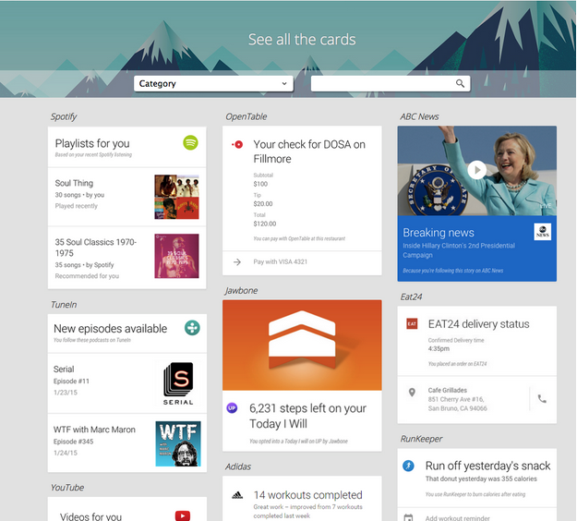Click 'Your check for DOSA on Fillmore' heading

pos(309,151)
